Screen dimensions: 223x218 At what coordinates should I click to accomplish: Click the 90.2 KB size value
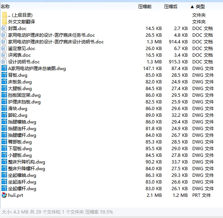point(154,162)
